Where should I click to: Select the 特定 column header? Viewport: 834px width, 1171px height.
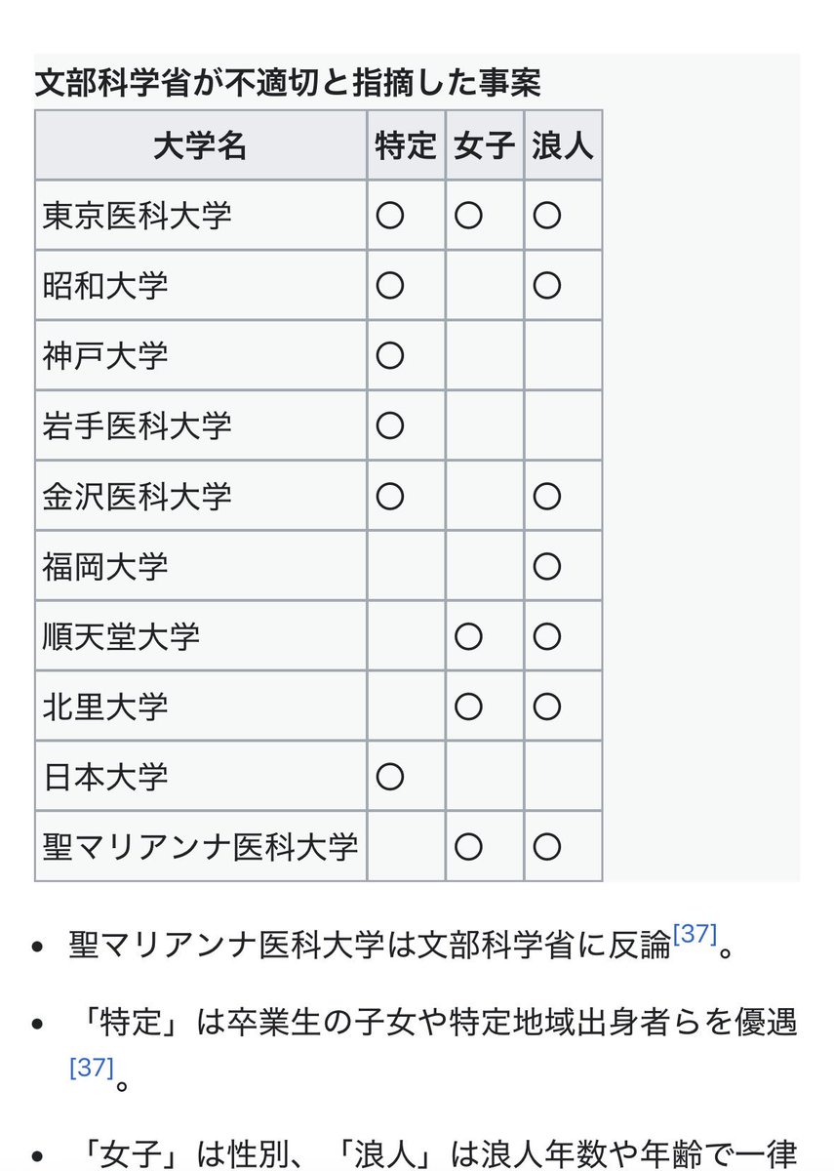click(x=407, y=145)
